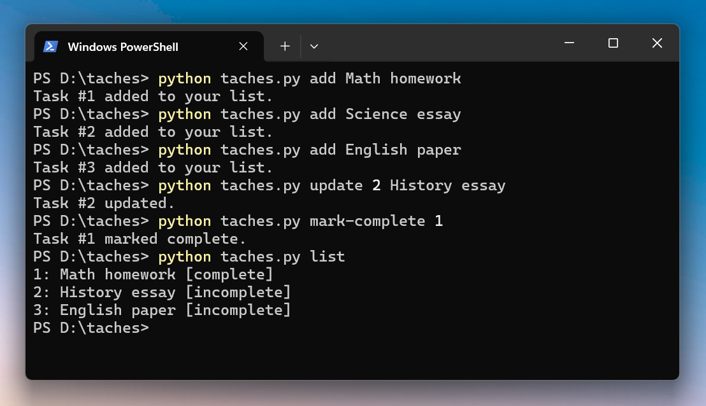This screenshot has width=706, height=406.
Task: Close the Windows PowerShell tab
Action: tap(243, 46)
